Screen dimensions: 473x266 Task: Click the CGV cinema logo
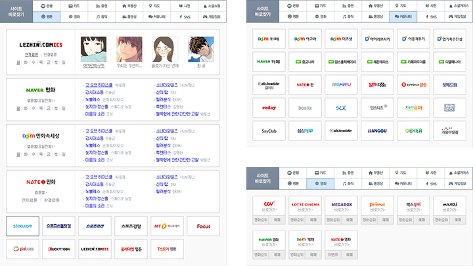tap(269, 205)
